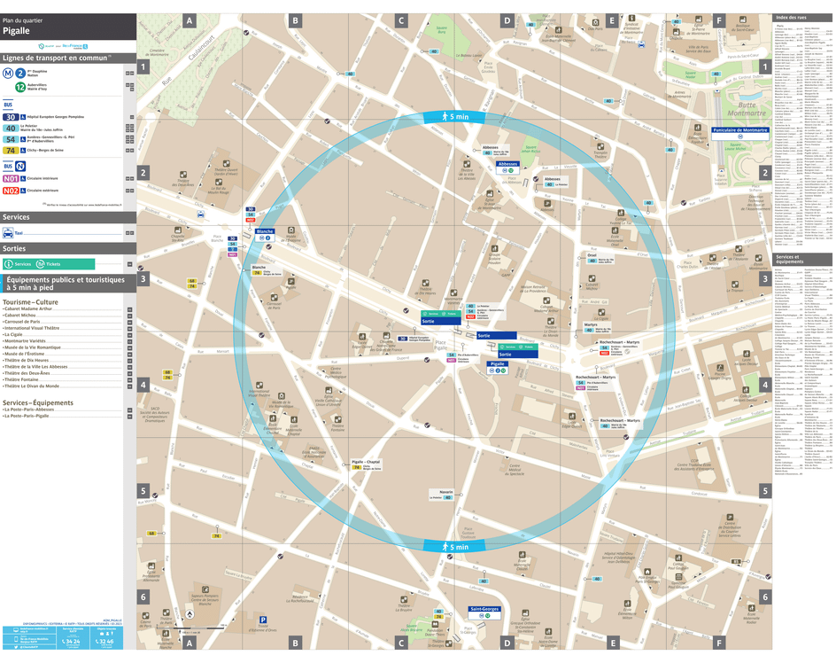Select the row label 4 on map edge
The image size is (836, 663).
143,386
